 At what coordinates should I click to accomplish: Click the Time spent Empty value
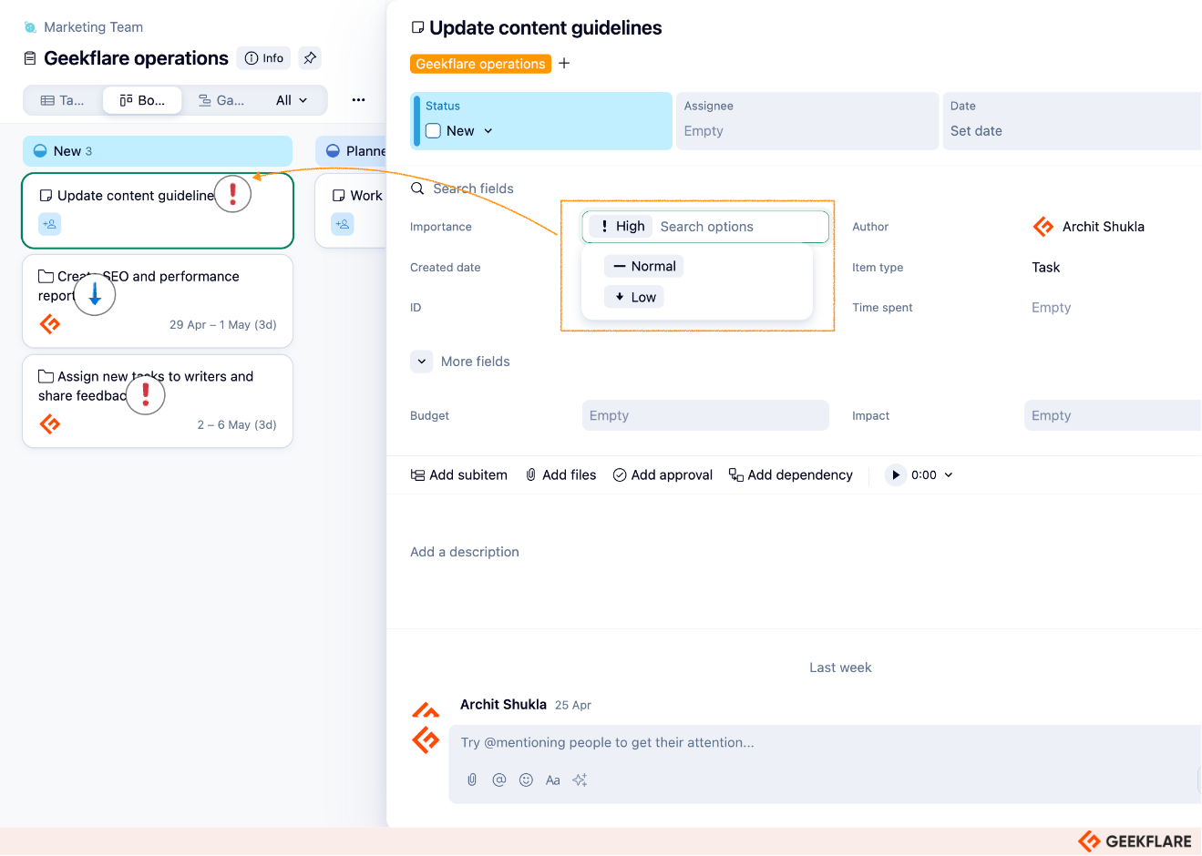point(1051,308)
